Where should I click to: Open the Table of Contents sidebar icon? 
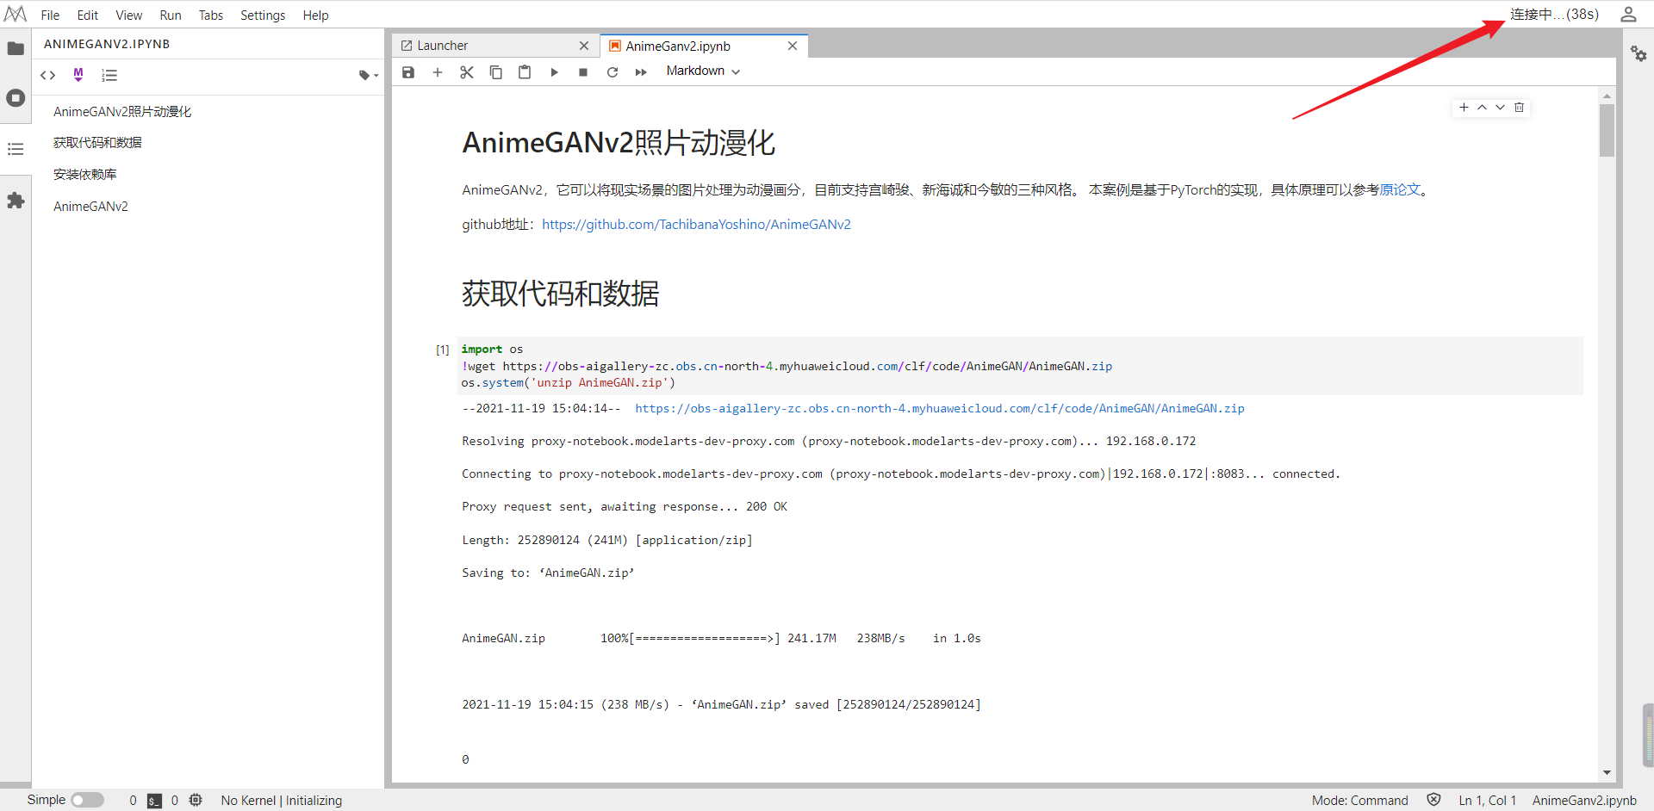(16, 149)
